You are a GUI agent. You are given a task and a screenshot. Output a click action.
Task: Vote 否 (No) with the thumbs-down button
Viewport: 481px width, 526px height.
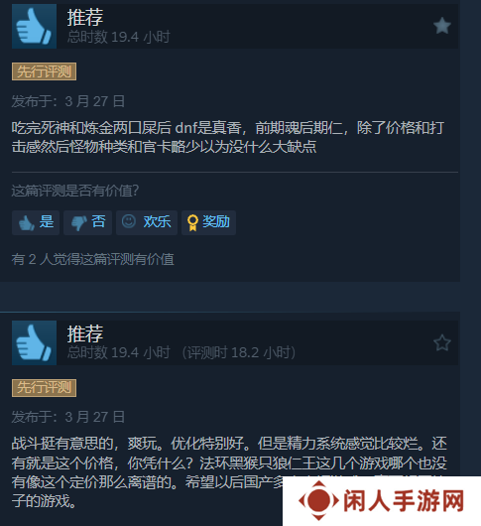coord(87,222)
